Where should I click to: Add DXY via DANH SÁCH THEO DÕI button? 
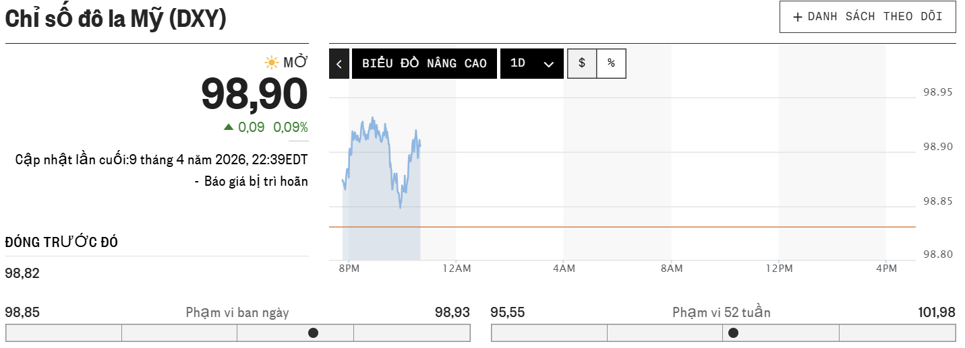click(875, 17)
